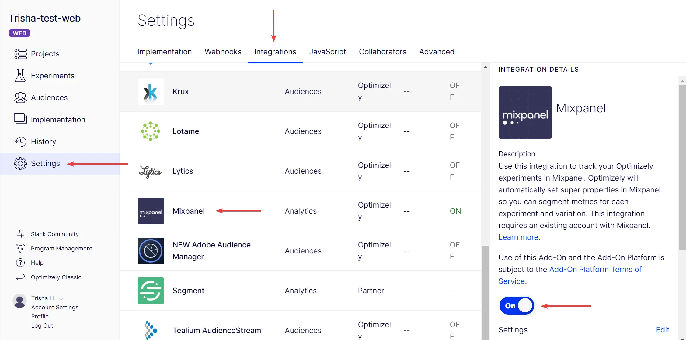Select the Lytics integration name
686x340 pixels.
point(183,171)
